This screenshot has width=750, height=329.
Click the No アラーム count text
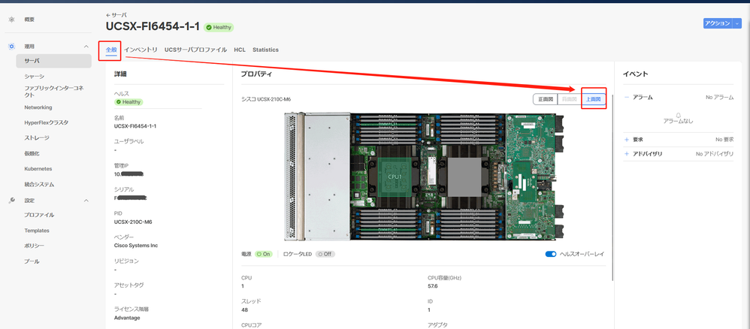coord(719,97)
